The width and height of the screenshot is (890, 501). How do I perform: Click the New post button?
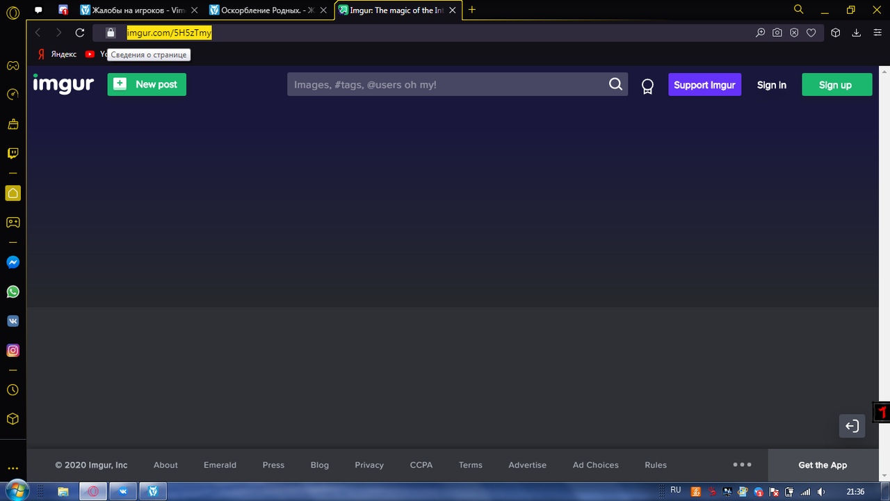[147, 84]
